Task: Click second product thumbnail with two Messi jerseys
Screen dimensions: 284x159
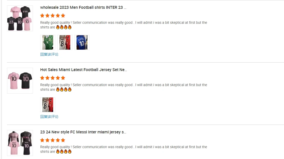Action: click(x=20, y=81)
